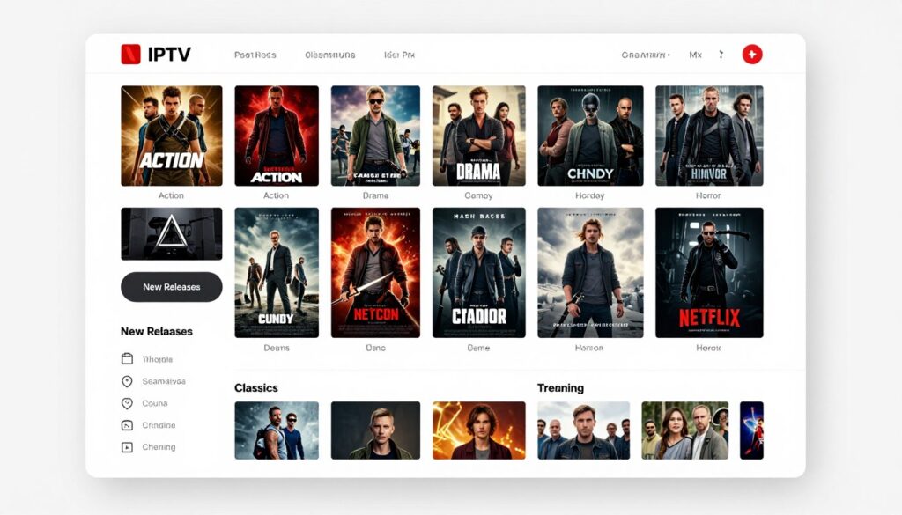Open the Mx dropdown near the profile area

tap(694, 54)
